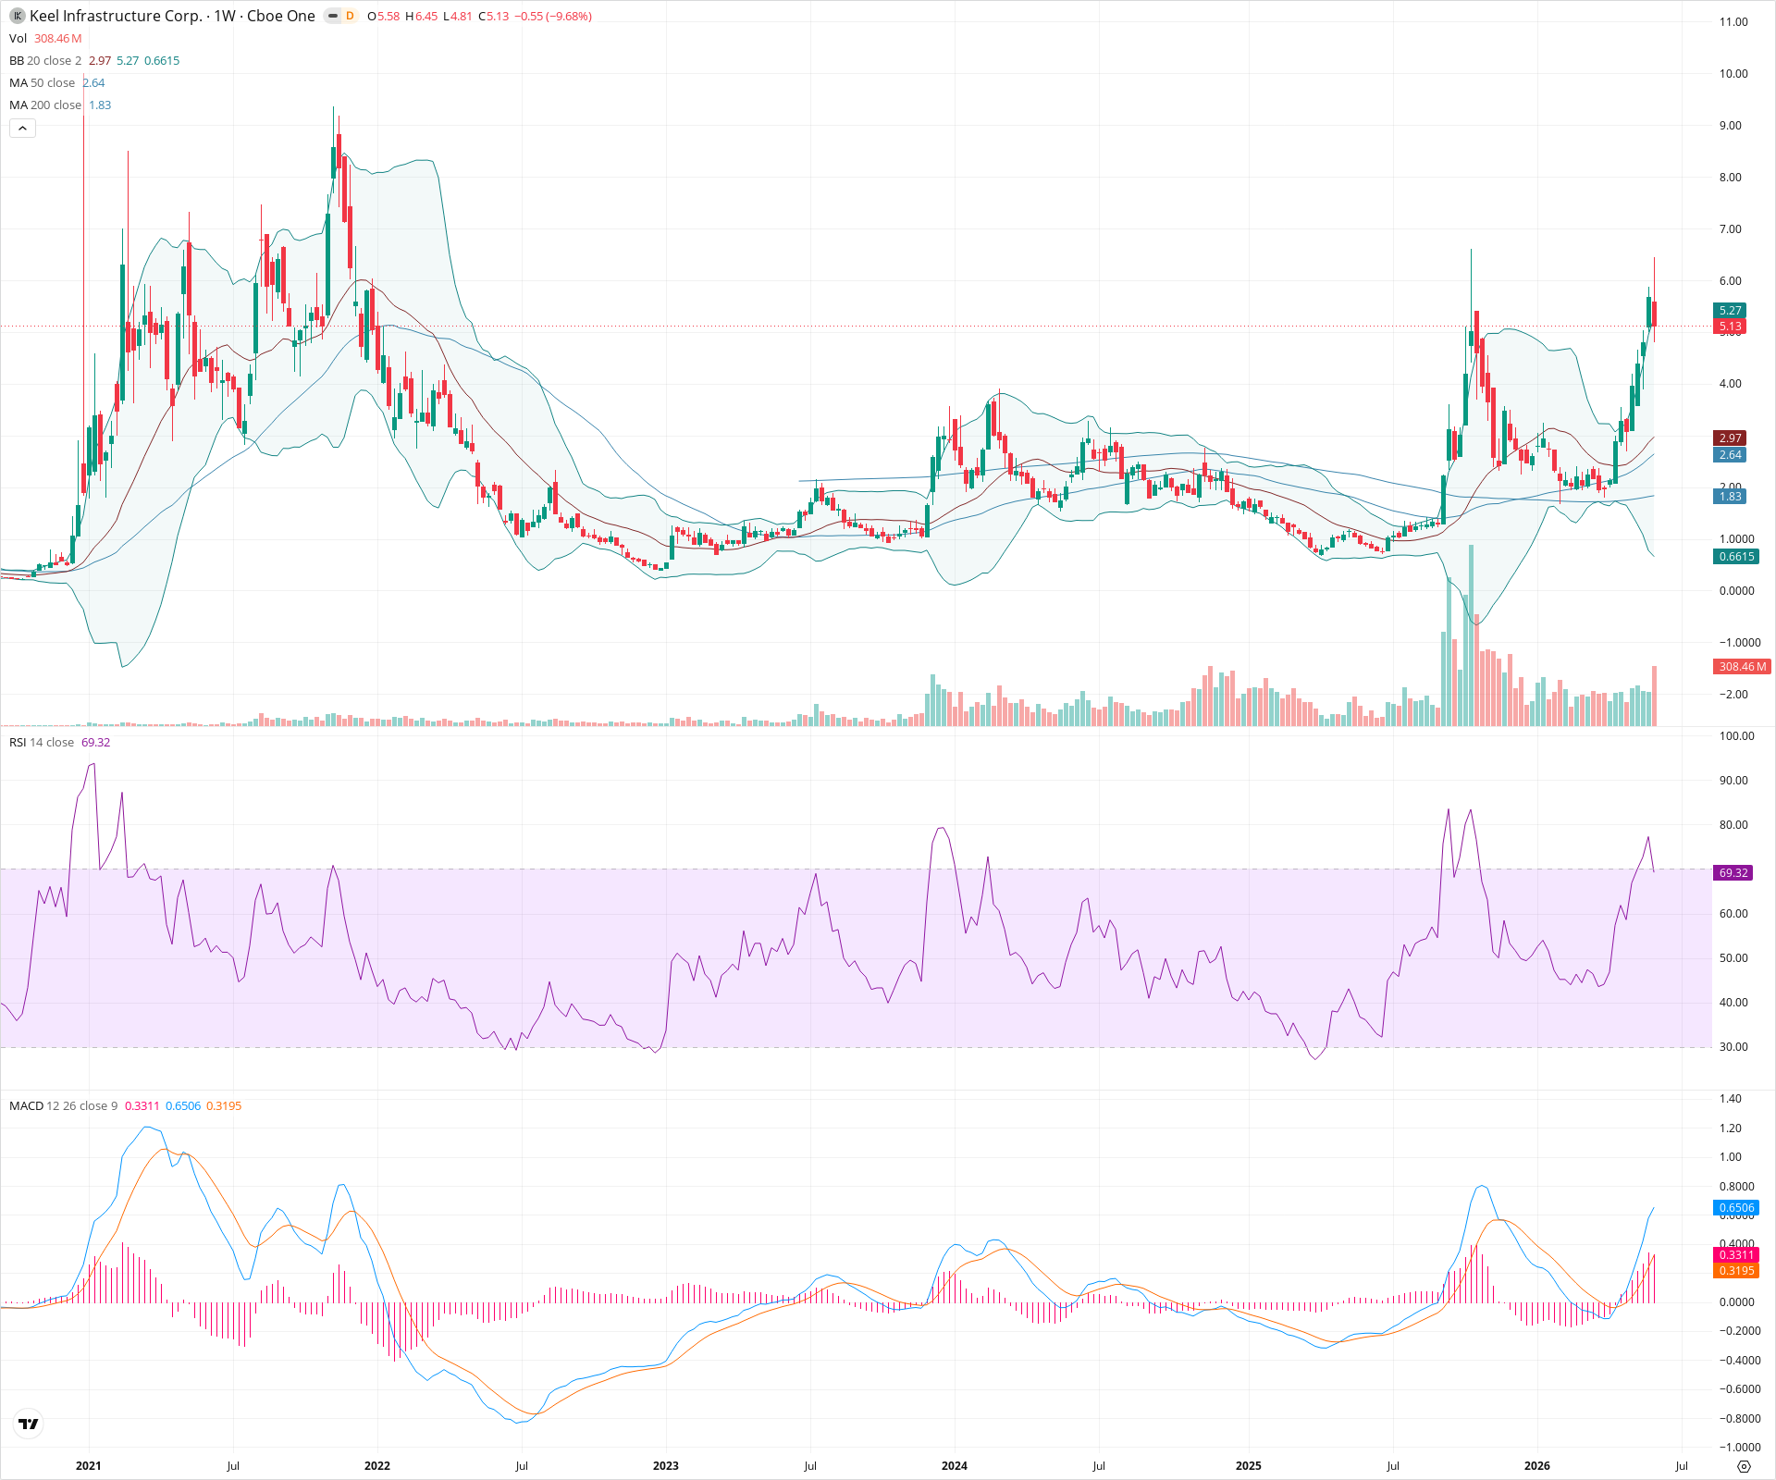Select the Vol indicator legend
The height and width of the screenshot is (1480, 1776).
[18, 38]
